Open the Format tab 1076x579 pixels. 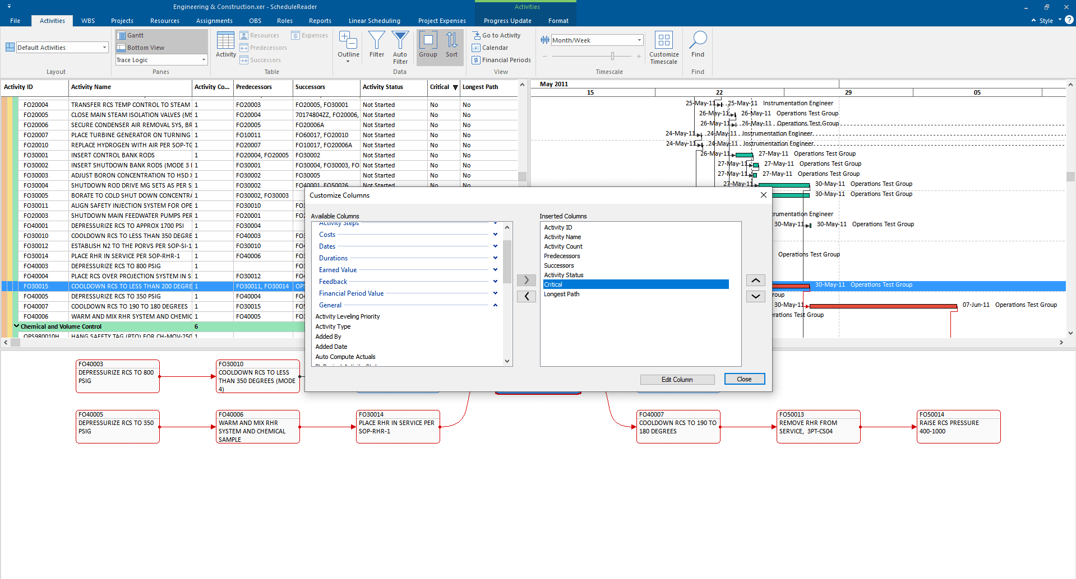pos(558,21)
